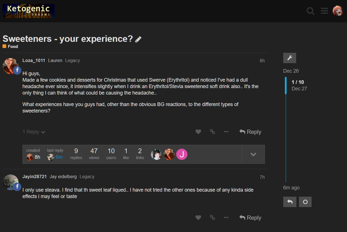
Task: Copy link to Loza_1011's post
Action: (212, 132)
